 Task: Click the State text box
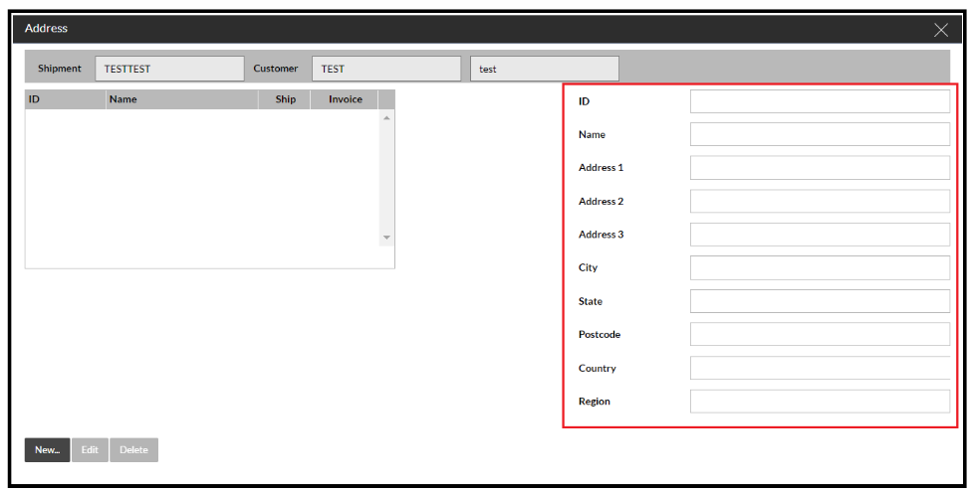[x=819, y=301]
